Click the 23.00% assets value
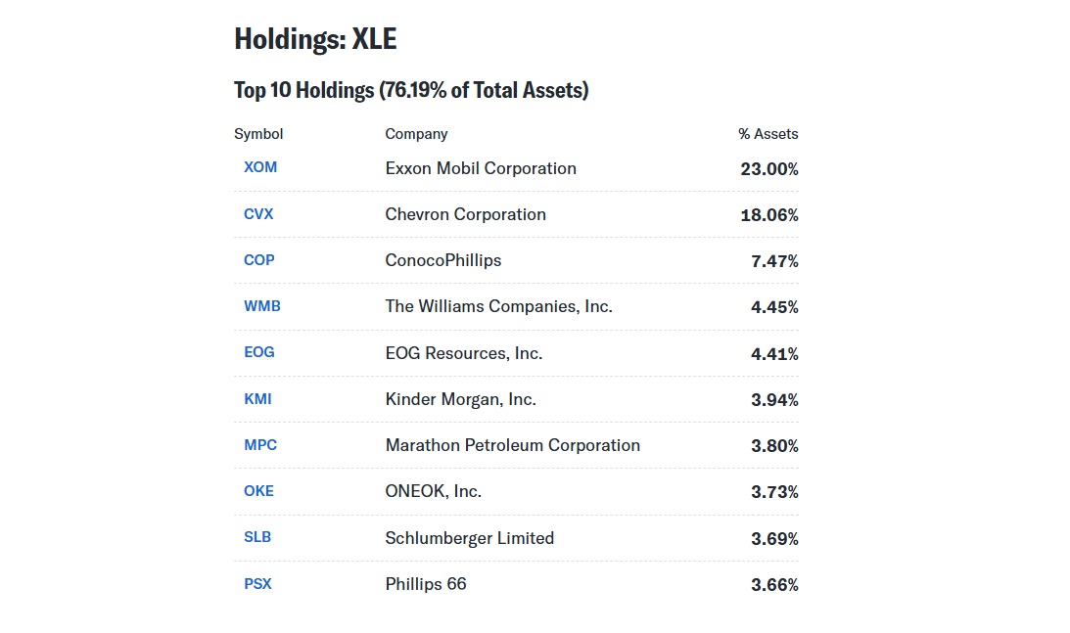 pyautogui.click(x=768, y=169)
